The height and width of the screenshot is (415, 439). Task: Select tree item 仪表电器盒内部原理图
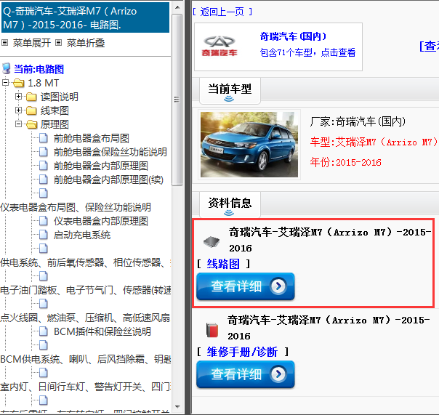pyautogui.click(x=101, y=221)
